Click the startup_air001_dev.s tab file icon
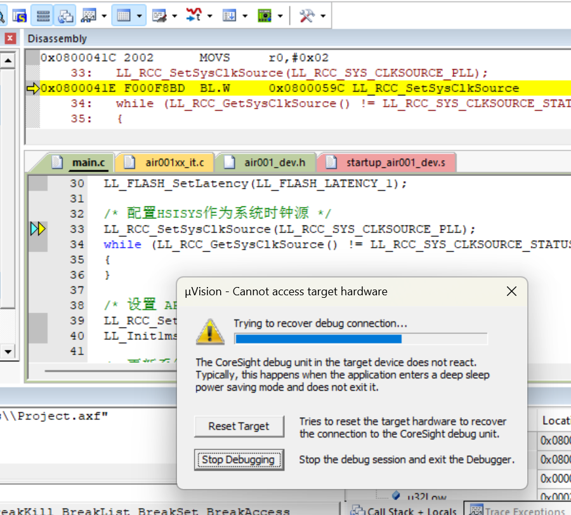 (x=331, y=162)
